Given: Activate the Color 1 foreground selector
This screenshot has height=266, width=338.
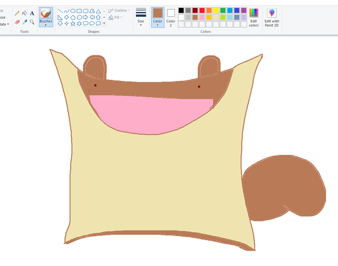Looking at the screenshot, I should pos(158,17).
